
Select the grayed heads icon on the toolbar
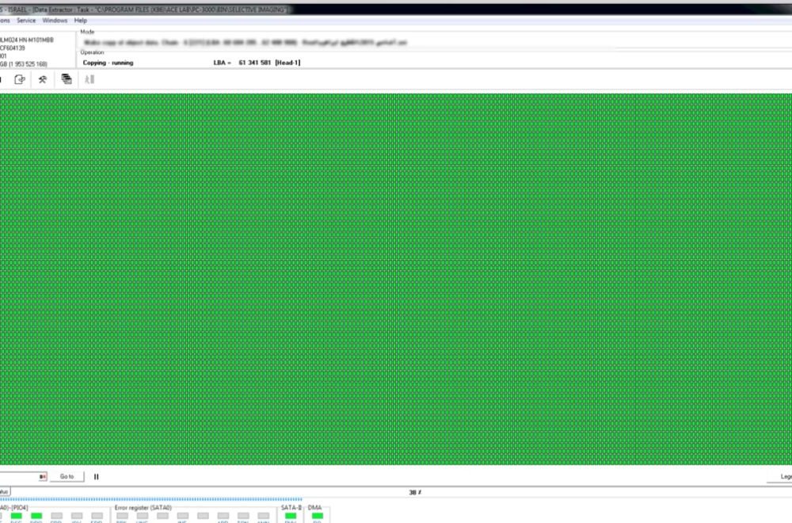coord(89,79)
